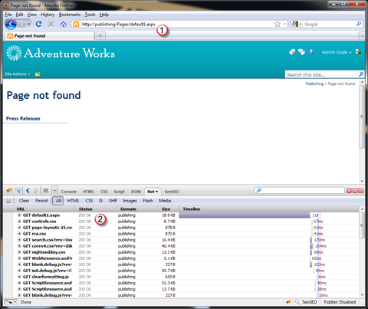Click the Fiddler: Disabled status bar item
Image resolution: width=368 pixels, height=309 pixels.
340,302
